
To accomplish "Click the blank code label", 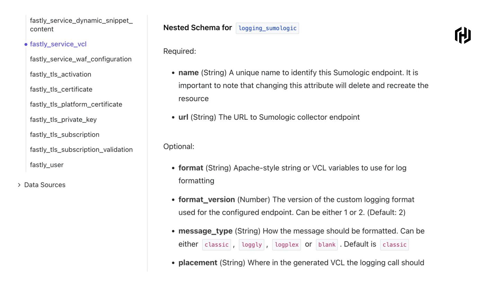I will coord(327,245).
